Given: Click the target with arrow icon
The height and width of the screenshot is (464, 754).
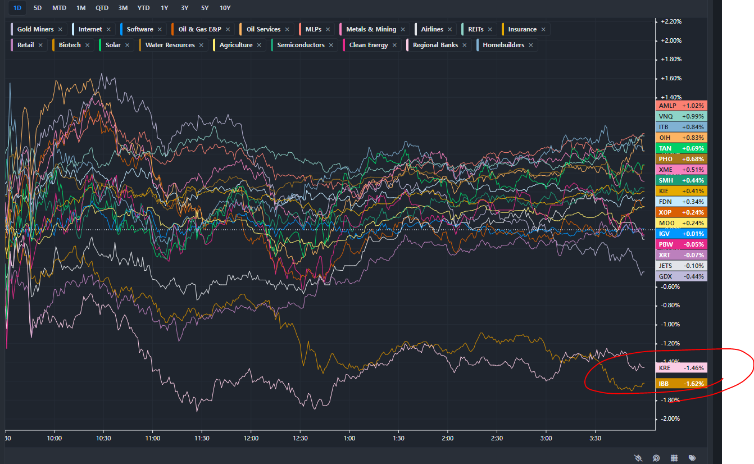Looking at the screenshot, I should pyautogui.click(x=656, y=458).
